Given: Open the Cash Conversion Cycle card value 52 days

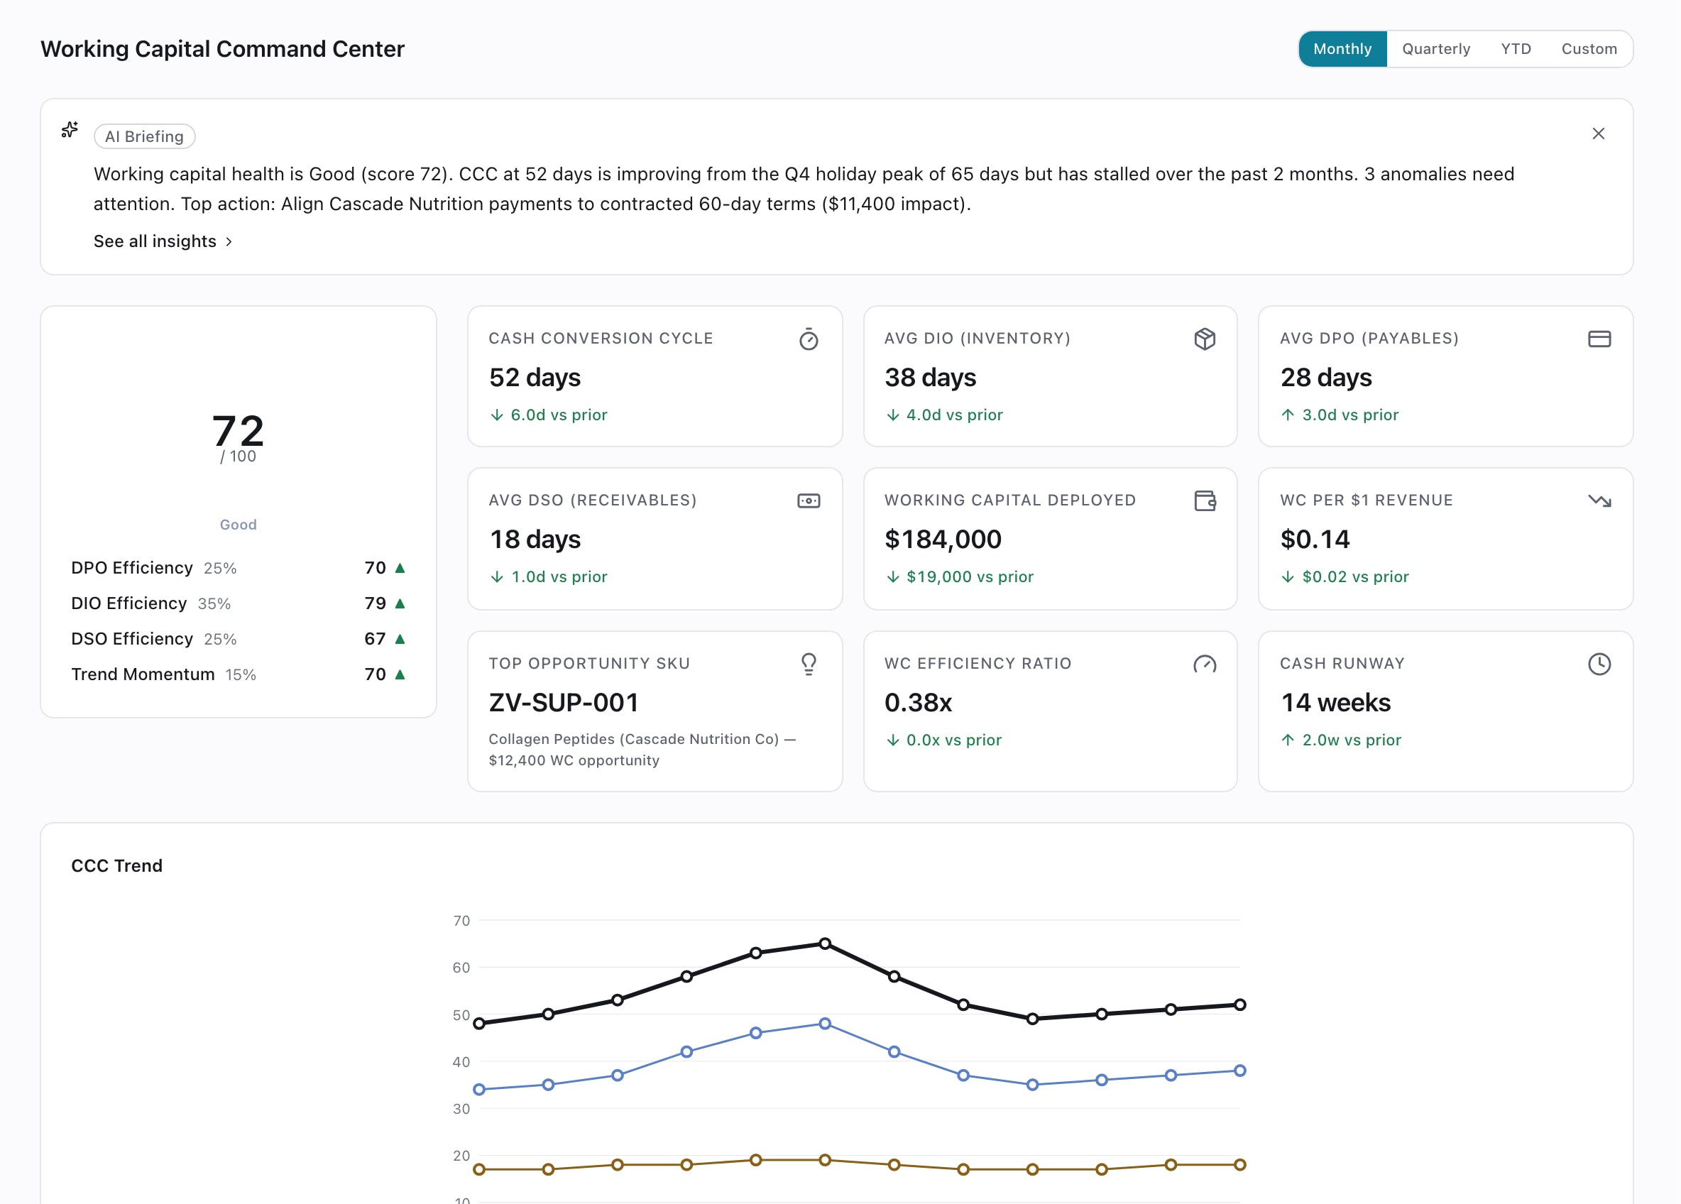Looking at the screenshot, I should click(535, 378).
